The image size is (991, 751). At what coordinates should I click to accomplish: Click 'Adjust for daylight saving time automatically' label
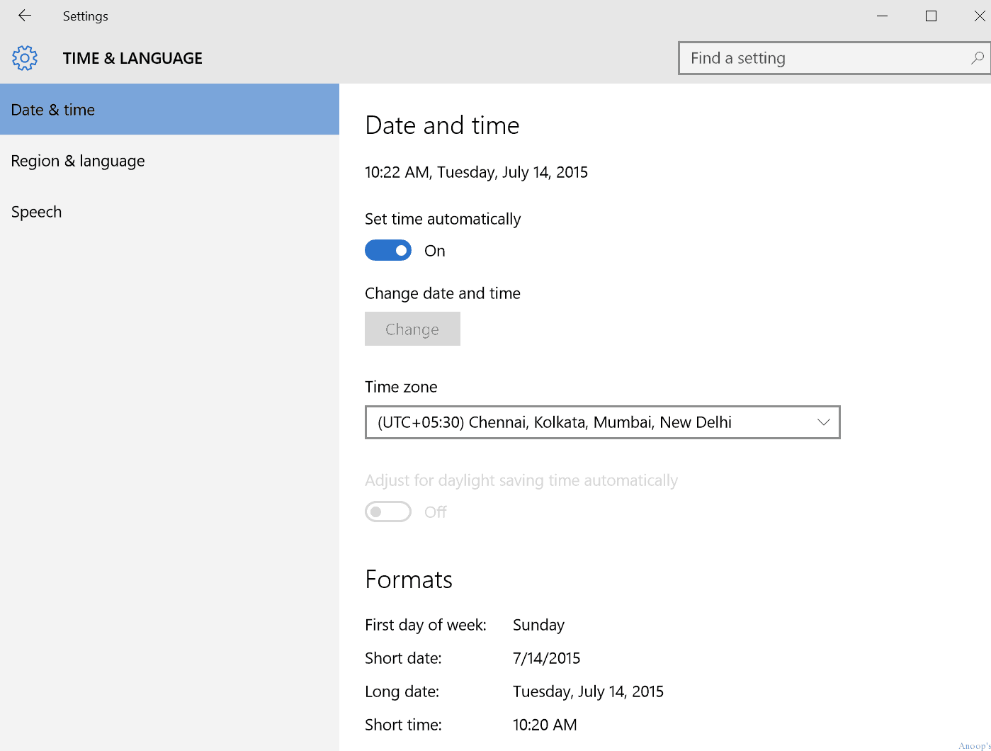[521, 480]
